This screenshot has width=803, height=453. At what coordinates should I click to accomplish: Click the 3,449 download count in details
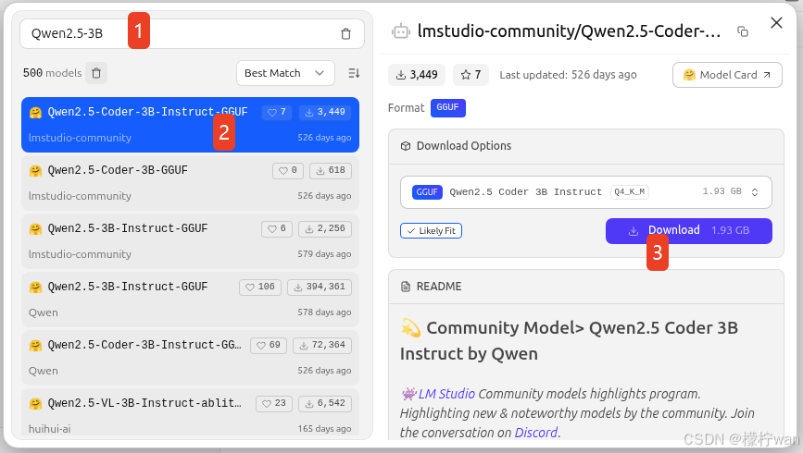[417, 75]
